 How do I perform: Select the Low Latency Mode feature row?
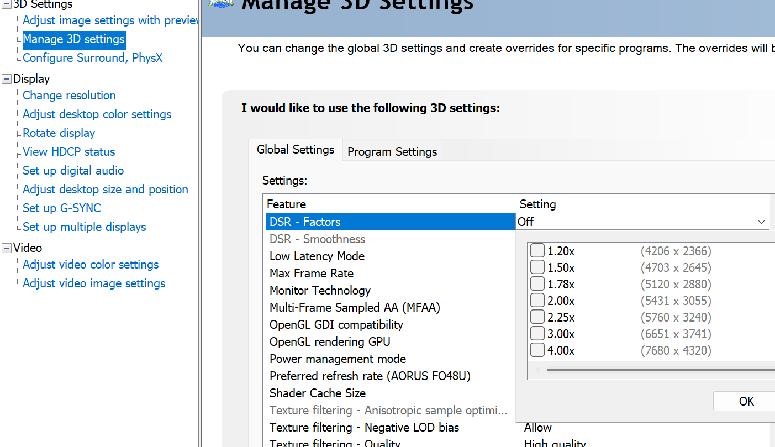pyautogui.click(x=317, y=256)
